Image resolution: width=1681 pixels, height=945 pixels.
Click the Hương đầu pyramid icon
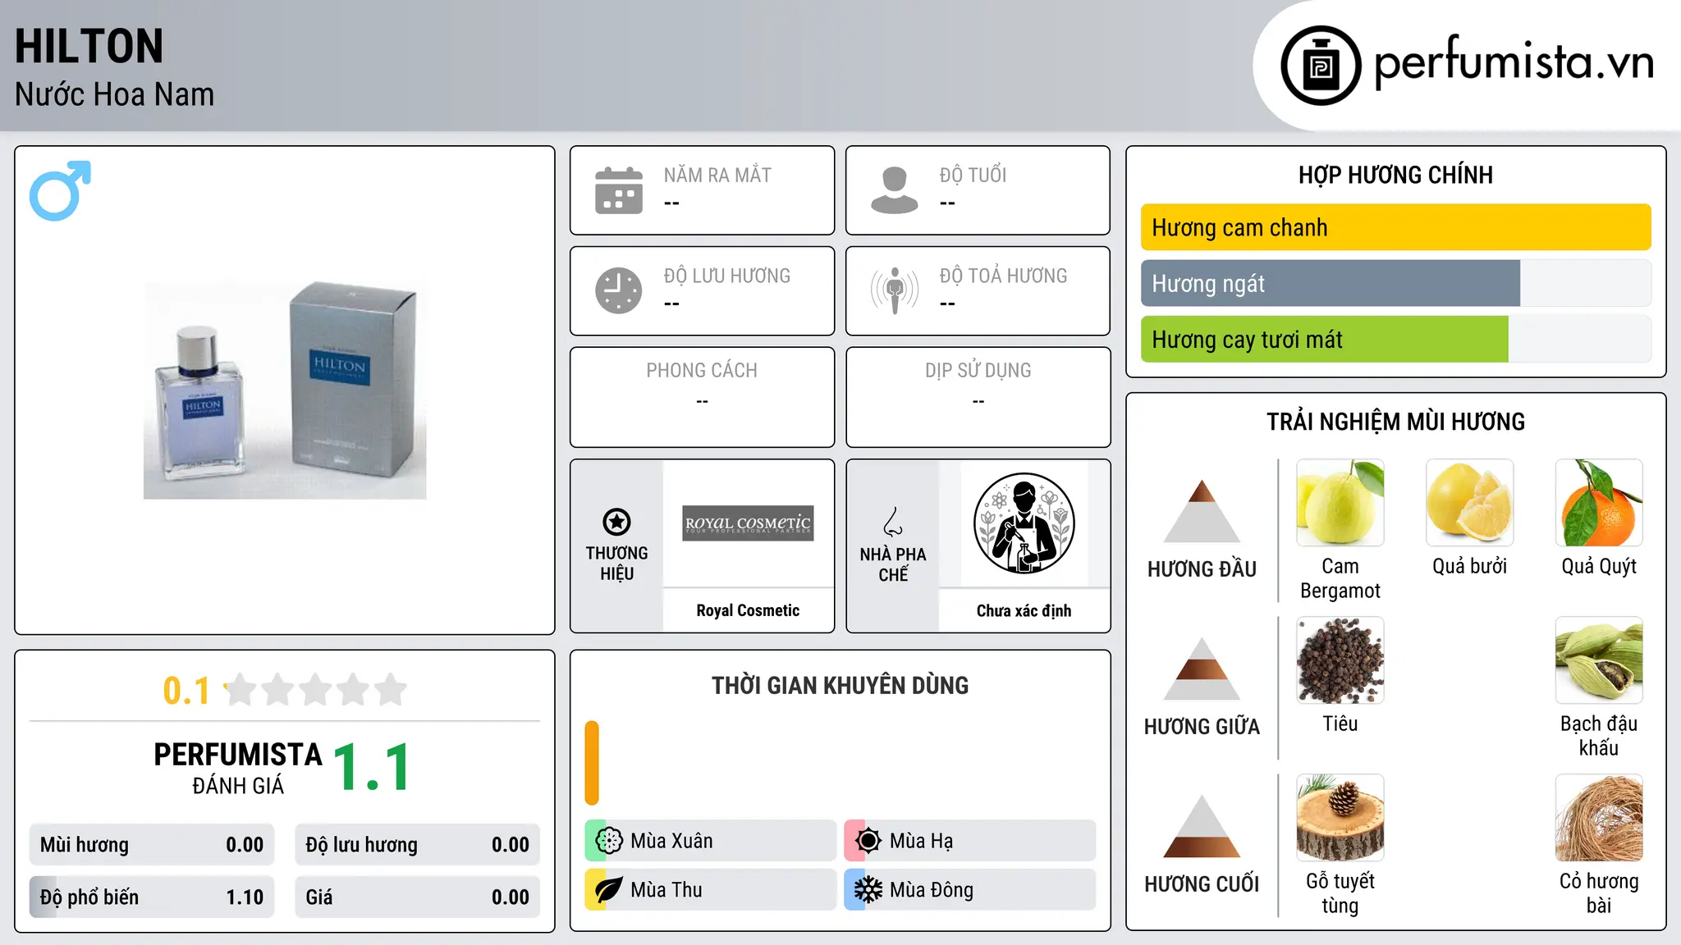(1202, 511)
